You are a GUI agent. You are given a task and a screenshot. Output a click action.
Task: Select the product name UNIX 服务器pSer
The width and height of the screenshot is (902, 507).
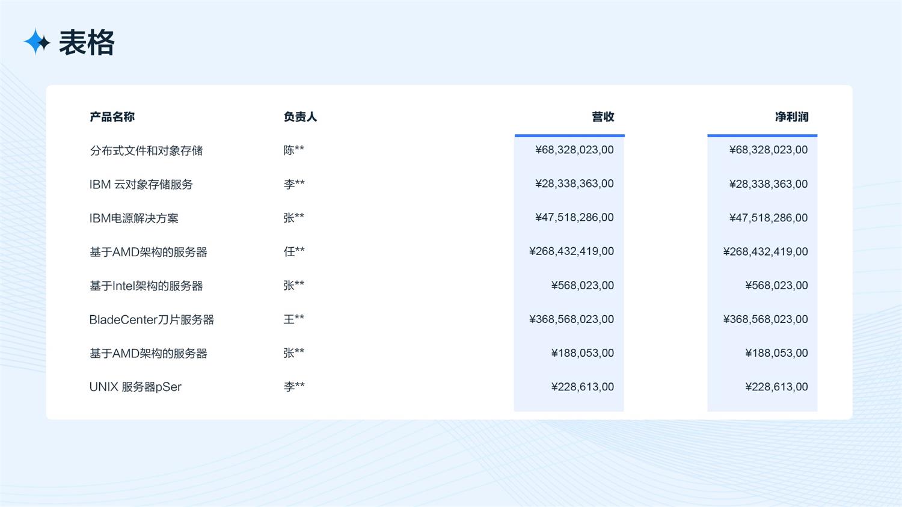coord(135,387)
